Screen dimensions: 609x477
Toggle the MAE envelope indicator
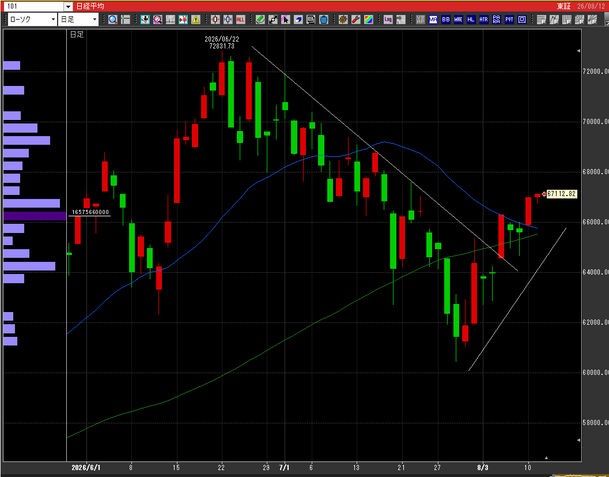[x=458, y=20]
